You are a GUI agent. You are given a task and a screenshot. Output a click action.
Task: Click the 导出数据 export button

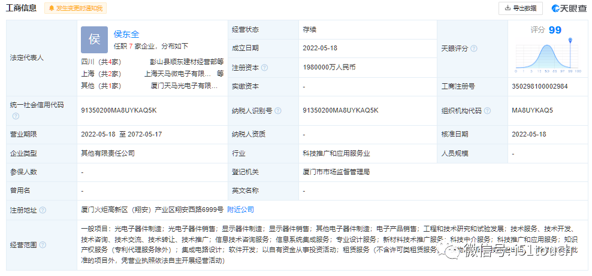click(x=521, y=8)
